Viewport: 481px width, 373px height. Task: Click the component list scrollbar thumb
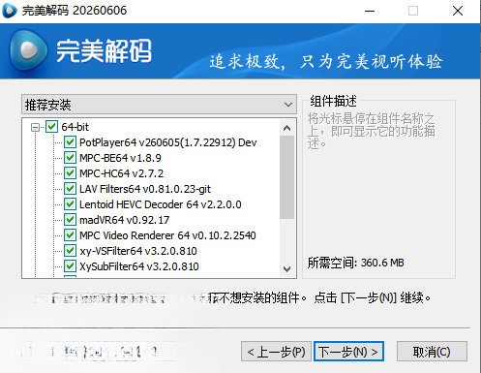[286, 177]
